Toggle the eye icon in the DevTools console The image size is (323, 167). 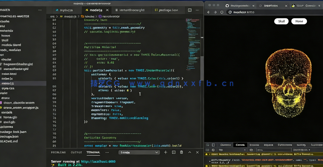tap(251, 150)
